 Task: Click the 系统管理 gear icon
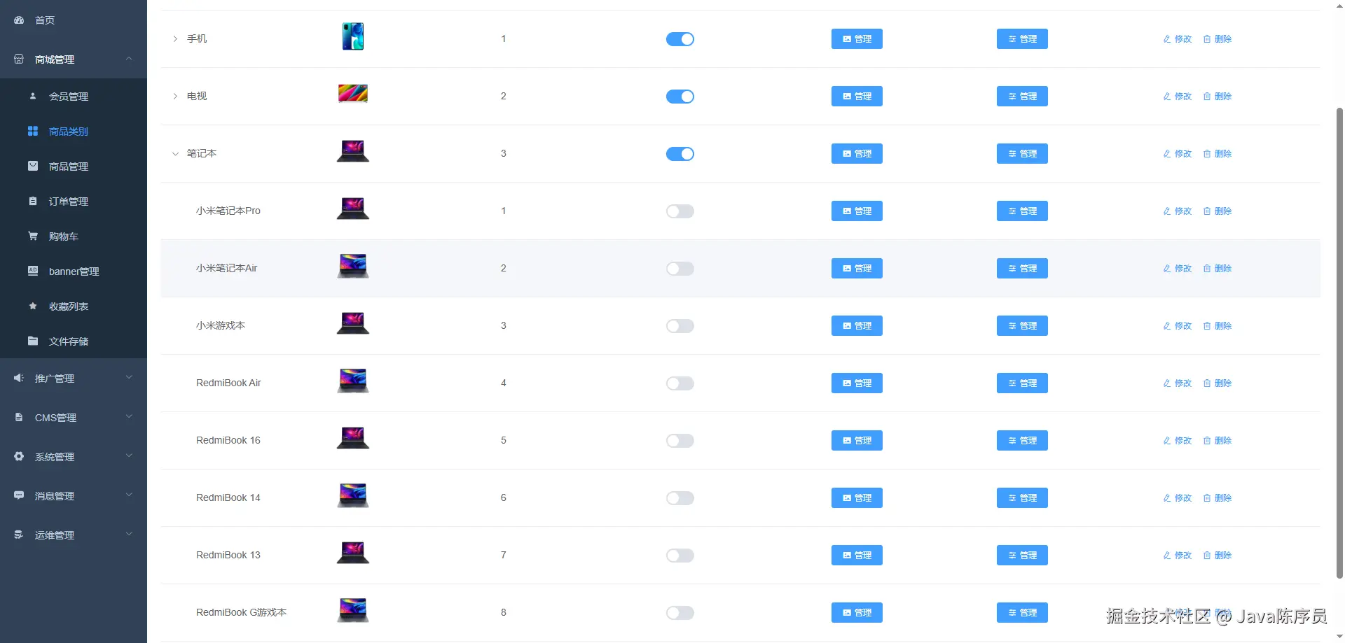pyautogui.click(x=19, y=457)
